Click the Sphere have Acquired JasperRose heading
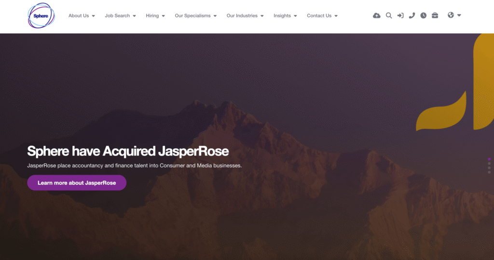494x260 pixels. coord(128,151)
